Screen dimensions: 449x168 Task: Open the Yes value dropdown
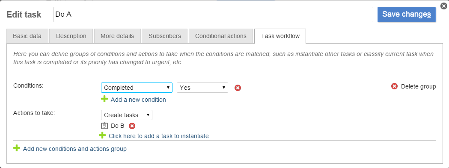(202, 88)
